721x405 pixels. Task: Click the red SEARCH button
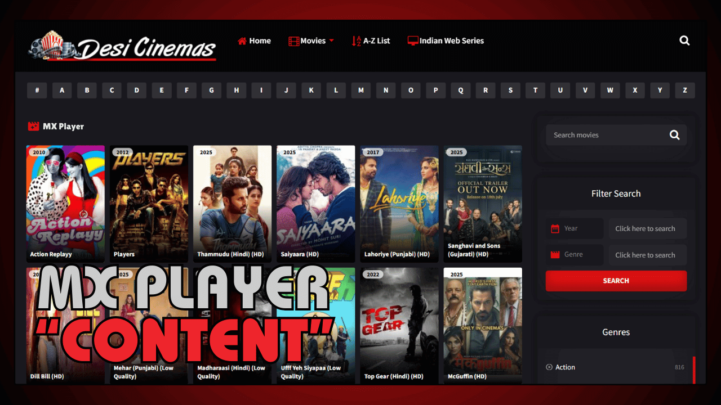tap(616, 281)
